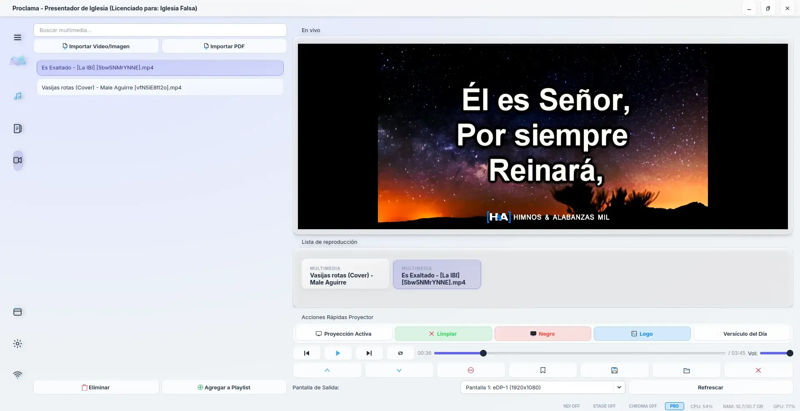The width and height of the screenshot is (800, 411).
Task: Open the document notes sidebar section
Action: (17, 129)
